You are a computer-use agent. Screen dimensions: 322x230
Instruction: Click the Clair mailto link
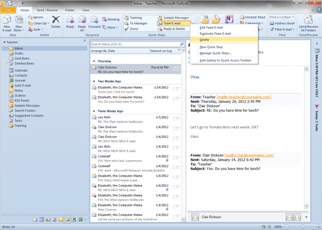coord(249,155)
